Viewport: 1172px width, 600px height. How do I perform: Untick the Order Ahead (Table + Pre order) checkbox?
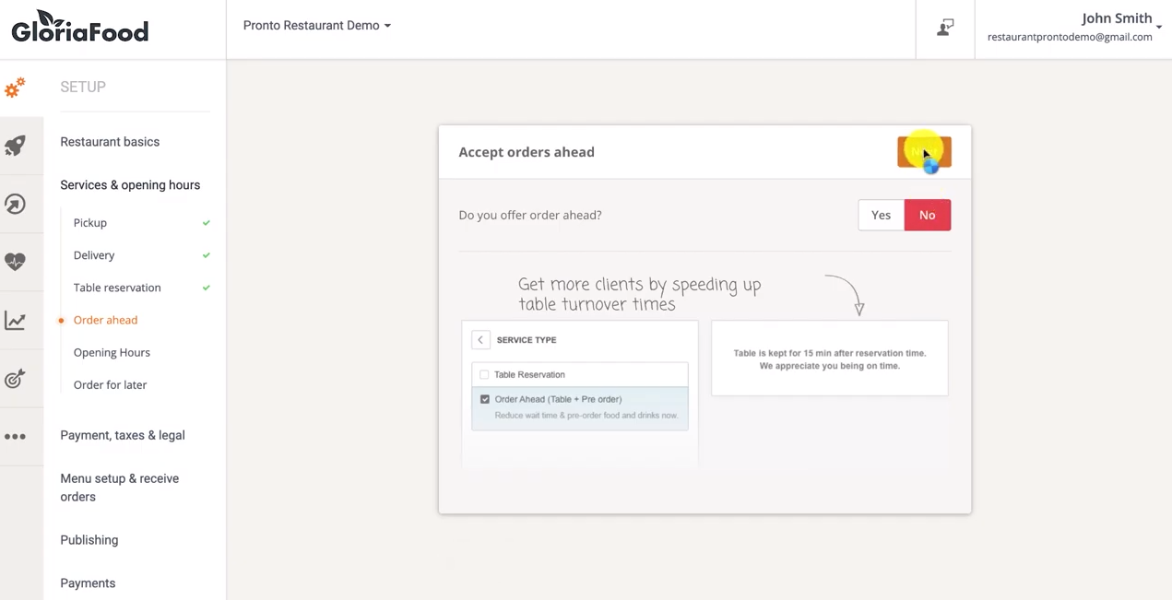tap(485, 399)
